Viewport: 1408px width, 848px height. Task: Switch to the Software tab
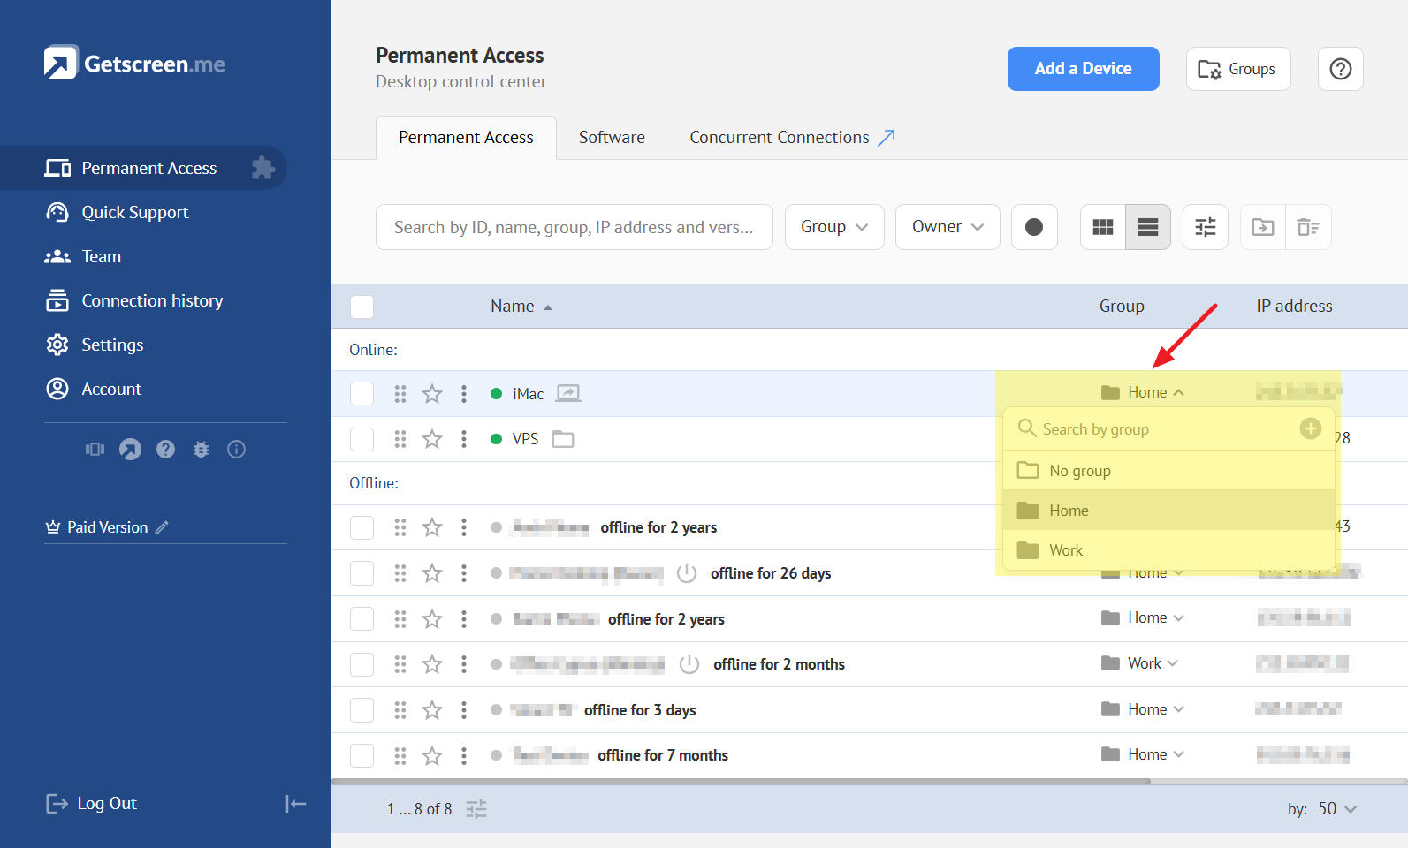coord(612,138)
